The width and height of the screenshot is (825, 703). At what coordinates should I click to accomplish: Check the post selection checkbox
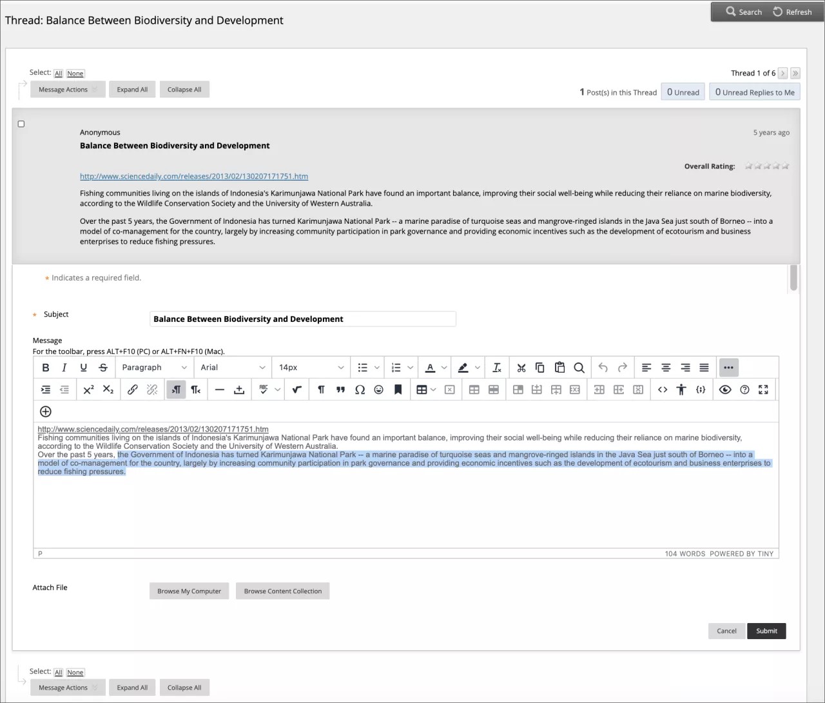pos(21,124)
